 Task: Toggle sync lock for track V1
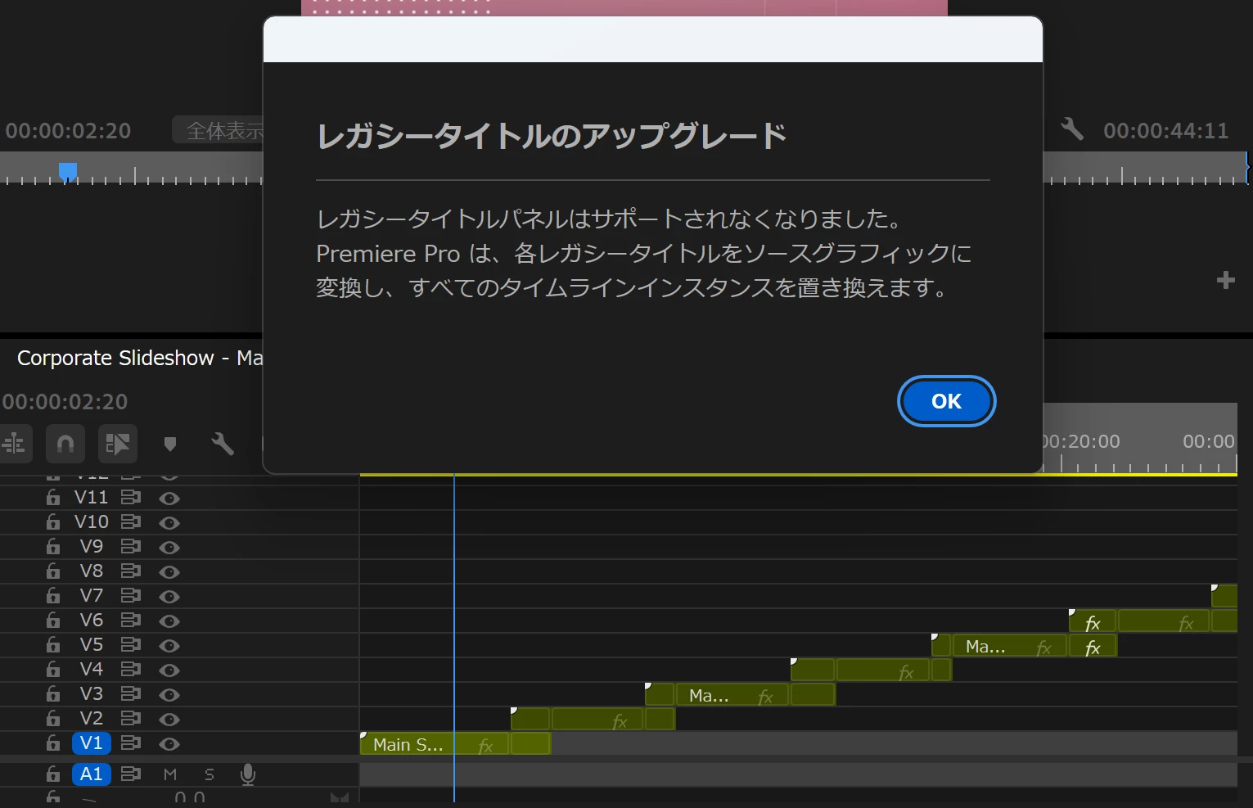pyautogui.click(x=130, y=743)
